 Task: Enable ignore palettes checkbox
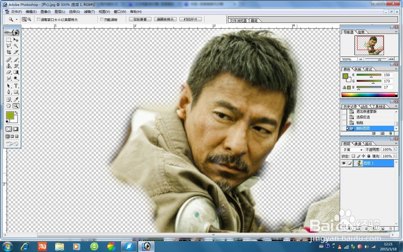102,19
